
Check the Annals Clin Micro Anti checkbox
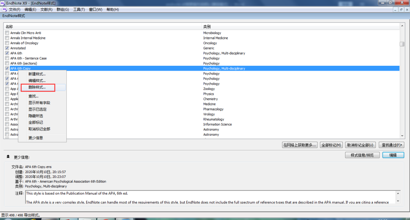(x=7, y=33)
